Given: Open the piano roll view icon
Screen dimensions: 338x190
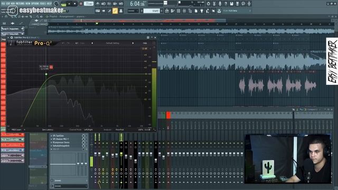Looking at the screenshot, I should pos(173,11).
